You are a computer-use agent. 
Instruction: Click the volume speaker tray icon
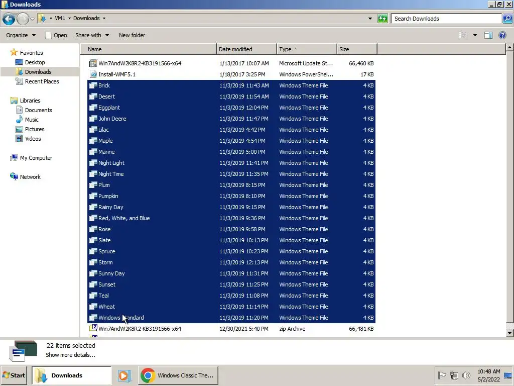point(466,375)
